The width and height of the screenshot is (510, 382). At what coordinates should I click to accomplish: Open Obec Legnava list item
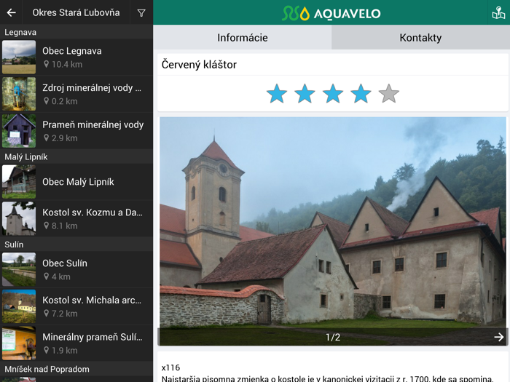(x=76, y=57)
